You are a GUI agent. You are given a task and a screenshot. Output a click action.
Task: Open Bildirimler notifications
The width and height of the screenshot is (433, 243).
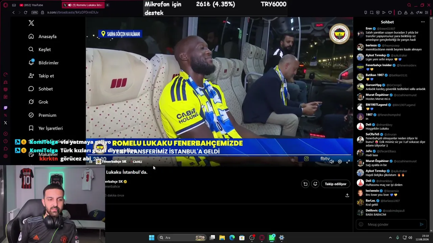point(44,63)
